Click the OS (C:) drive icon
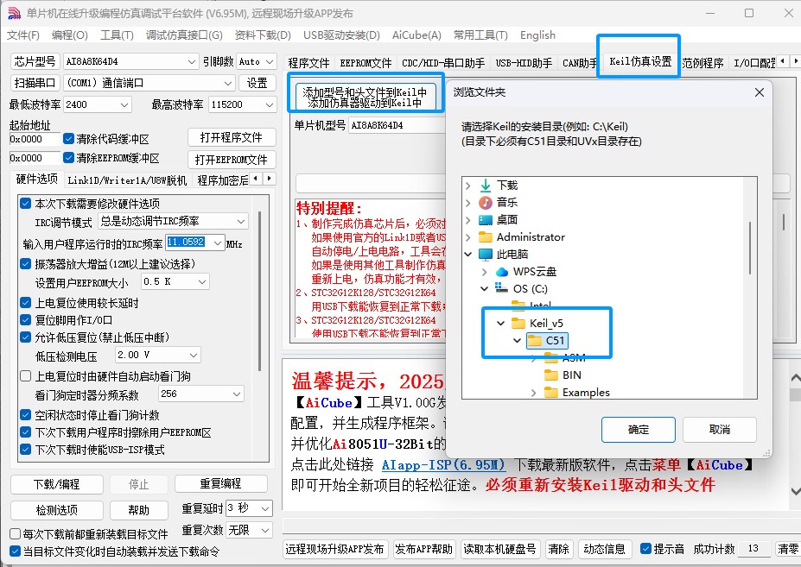Viewport: 801px width, 567px height. coord(502,288)
